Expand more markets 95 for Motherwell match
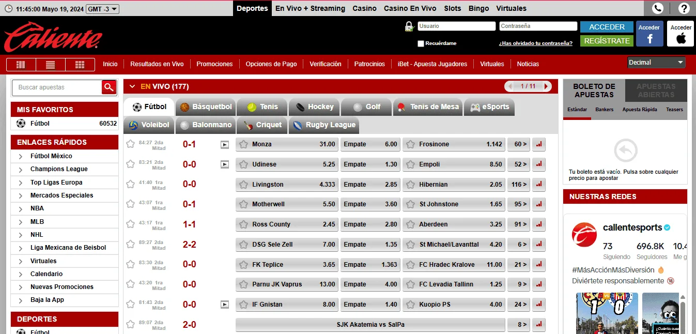The height and width of the screenshot is (334, 696). pos(519,204)
